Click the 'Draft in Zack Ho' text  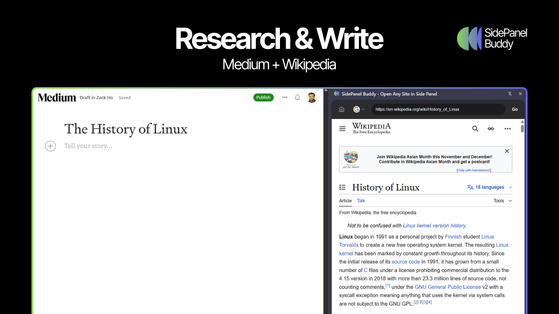click(96, 98)
